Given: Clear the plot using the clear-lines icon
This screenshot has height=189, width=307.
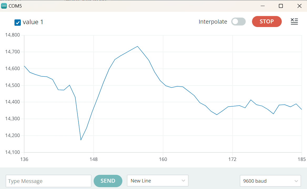Looking at the screenshot, I should click(294, 22).
